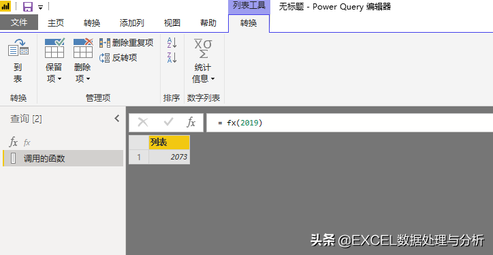The width and height of the screenshot is (493, 255).
Task: Switch to the Help (帮助) tab
Action: point(208,22)
